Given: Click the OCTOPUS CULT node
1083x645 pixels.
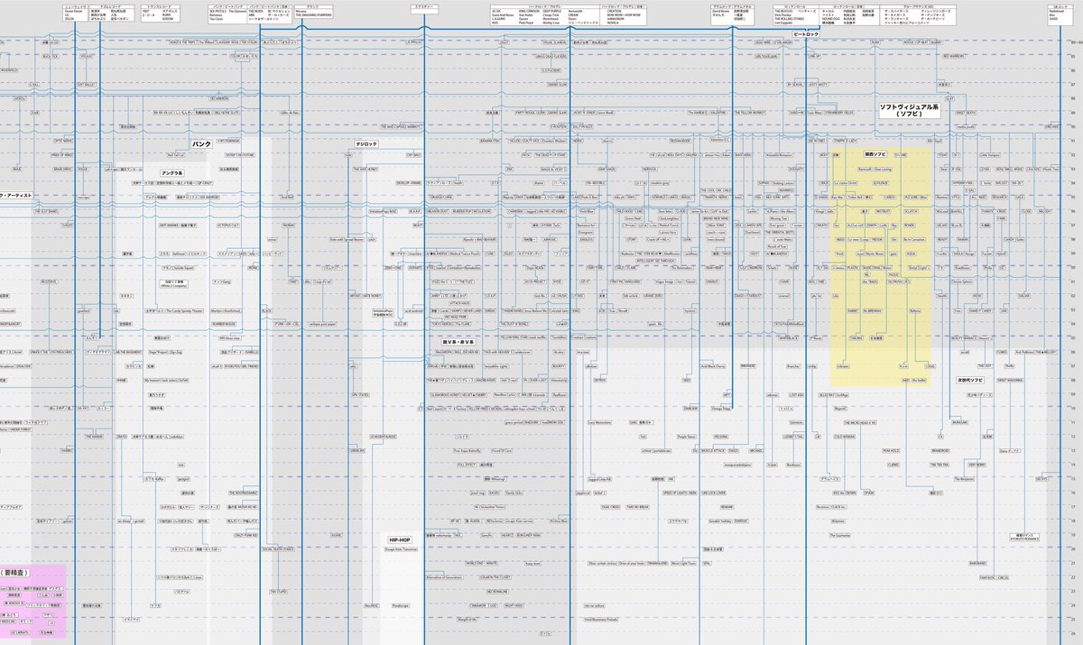Looking at the screenshot, I should click(228, 224).
